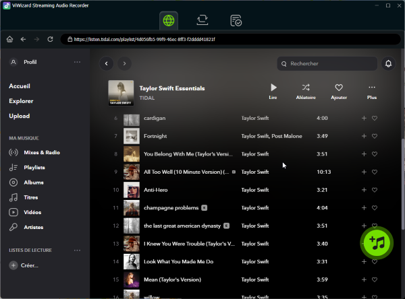Open the Listes de lecture options dots
405x299 pixels.
pos(77,251)
